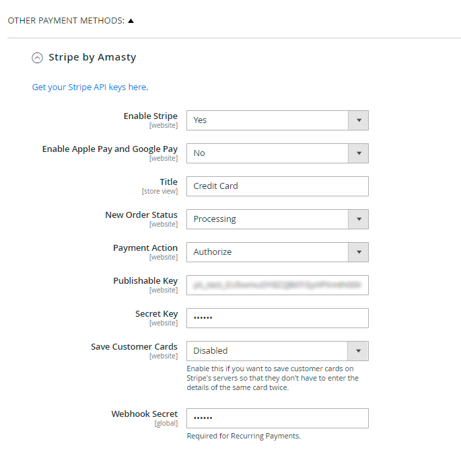
Task: Collapse the Stripe by Amasty section icon
Action: point(37,58)
